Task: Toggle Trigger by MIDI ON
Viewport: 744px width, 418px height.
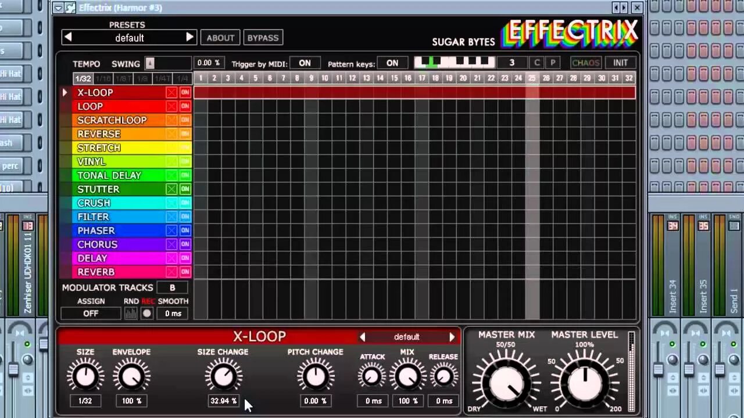Action: click(x=305, y=63)
